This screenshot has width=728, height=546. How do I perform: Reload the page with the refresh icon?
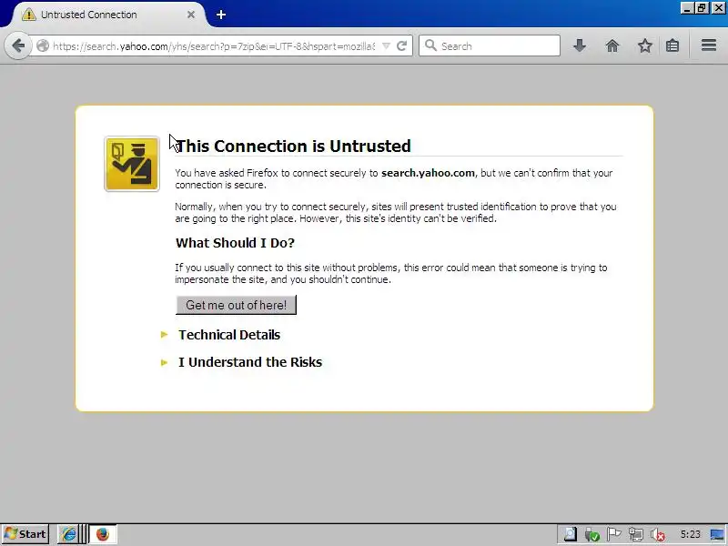tap(402, 46)
